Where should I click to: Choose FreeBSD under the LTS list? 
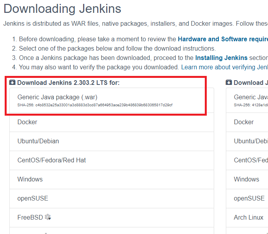tap(112, 218)
